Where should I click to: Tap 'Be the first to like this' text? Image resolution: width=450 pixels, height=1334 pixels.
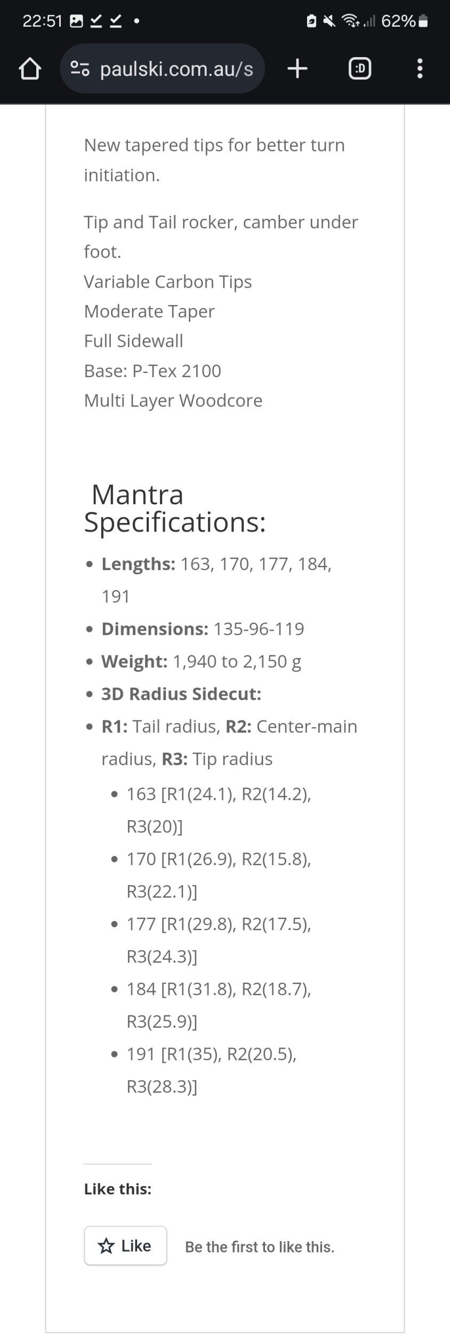point(259,1248)
